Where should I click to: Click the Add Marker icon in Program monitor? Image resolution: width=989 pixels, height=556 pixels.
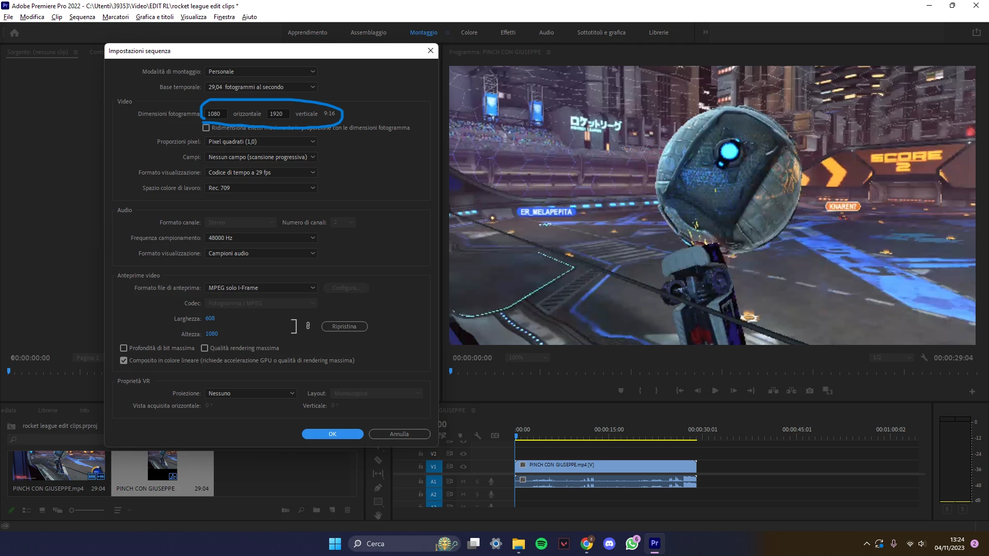pyautogui.click(x=621, y=391)
